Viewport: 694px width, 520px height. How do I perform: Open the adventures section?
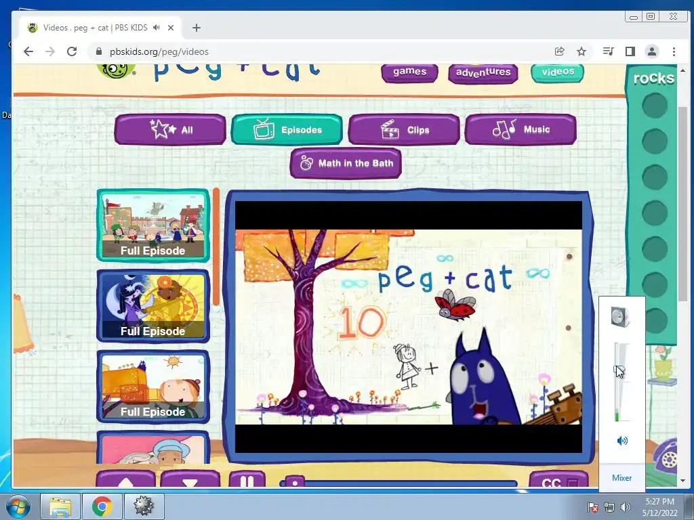tap(483, 72)
